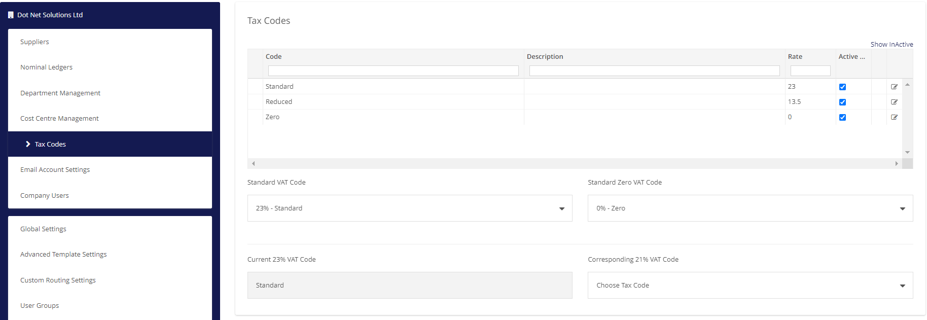
Task: Click the Code column filter field
Action: coord(393,71)
